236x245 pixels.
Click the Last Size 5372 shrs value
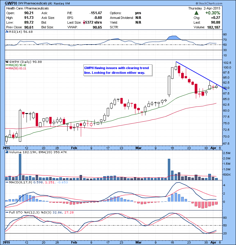pos(94,22)
